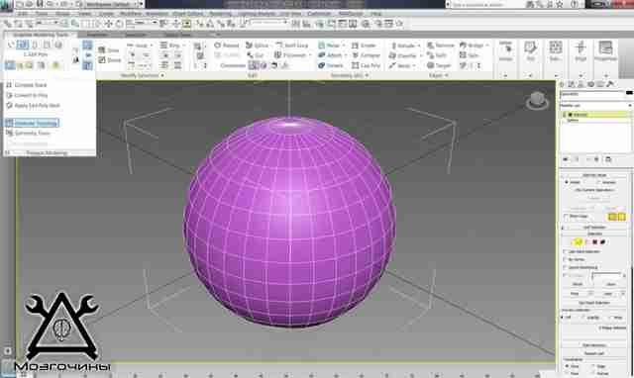Collapse the Polygon Modeling flyout footer
Viewport: 634px width, 378px height.
50,153
